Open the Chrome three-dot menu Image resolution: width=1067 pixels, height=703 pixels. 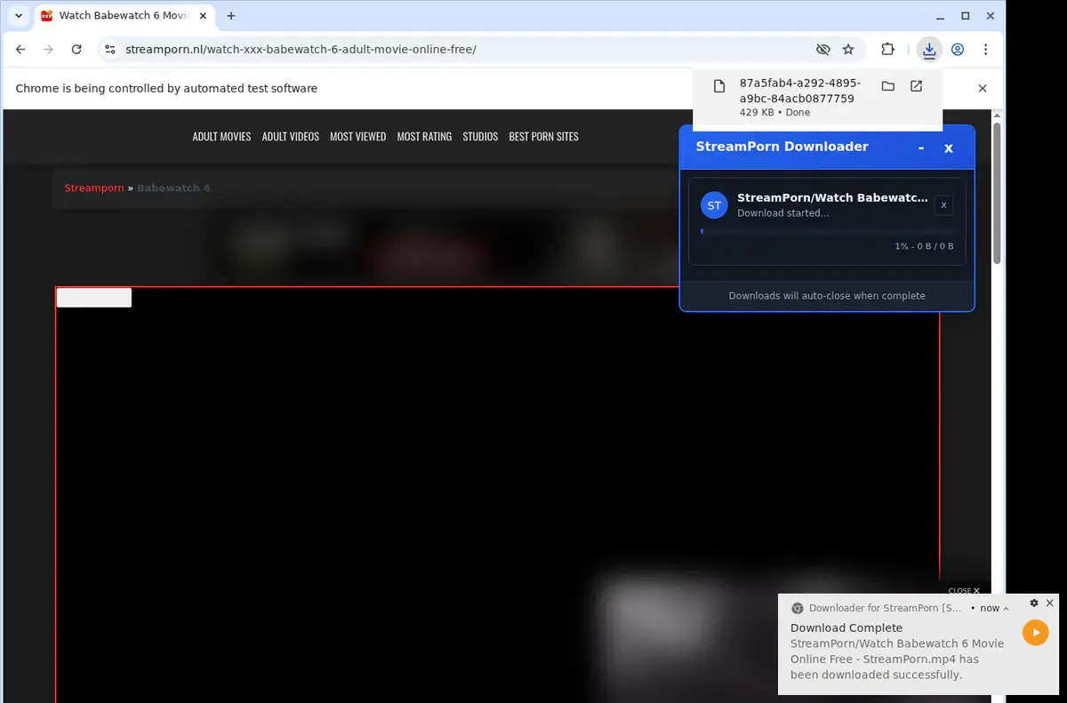pos(985,50)
